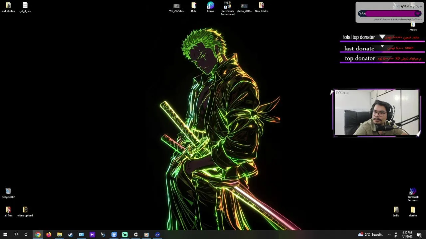Open the notification center icon
Image resolution: width=426 pixels, height=239 pixels.
tap(419, 235)
